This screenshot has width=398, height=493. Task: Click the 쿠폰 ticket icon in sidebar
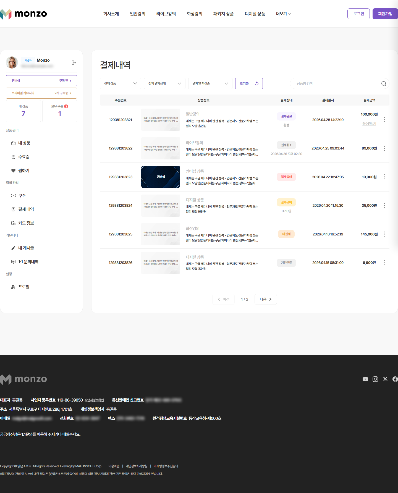tap(13, 195)
